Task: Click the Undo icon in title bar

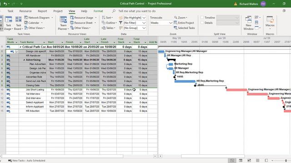Action: click(5, 4)
